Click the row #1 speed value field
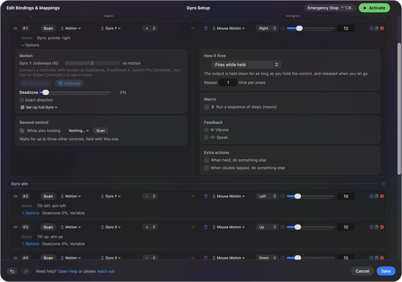This screenshot has width=402, height=282. click(346, 28)
